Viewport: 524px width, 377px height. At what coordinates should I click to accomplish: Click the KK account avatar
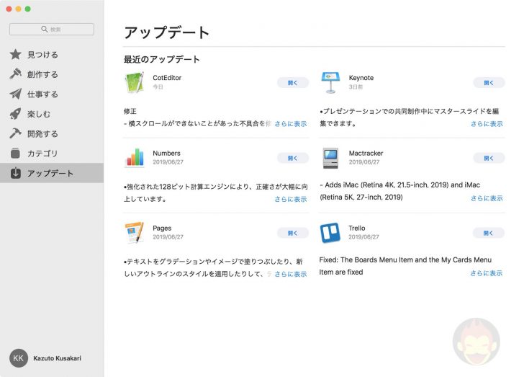[19, 358]
